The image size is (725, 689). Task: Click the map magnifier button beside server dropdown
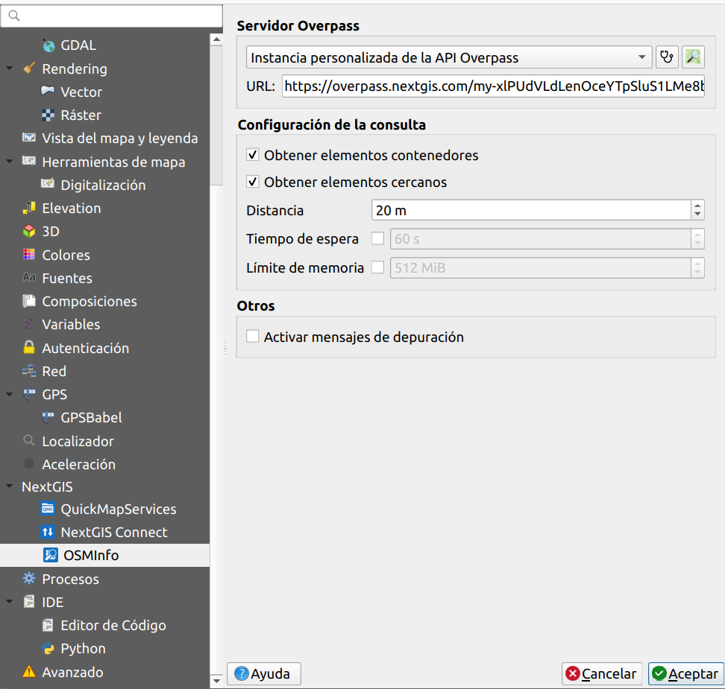693,57
